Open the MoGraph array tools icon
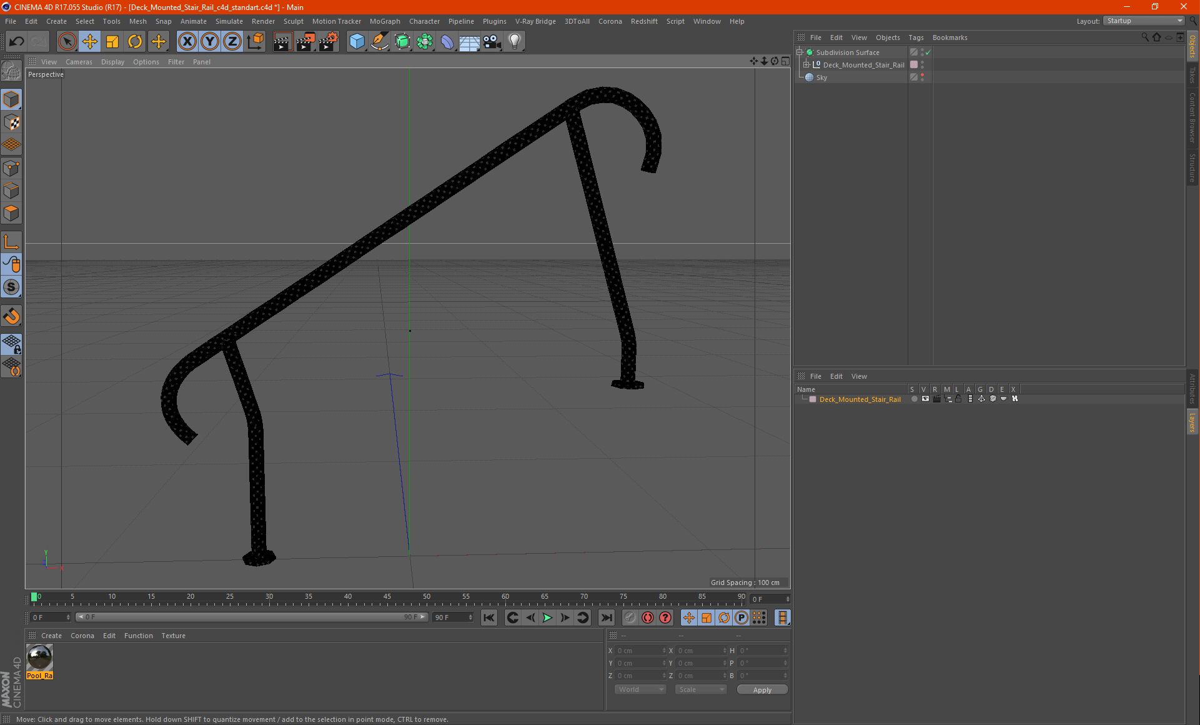The height and width of the screenshot is (725, 1200). (425, 42)
